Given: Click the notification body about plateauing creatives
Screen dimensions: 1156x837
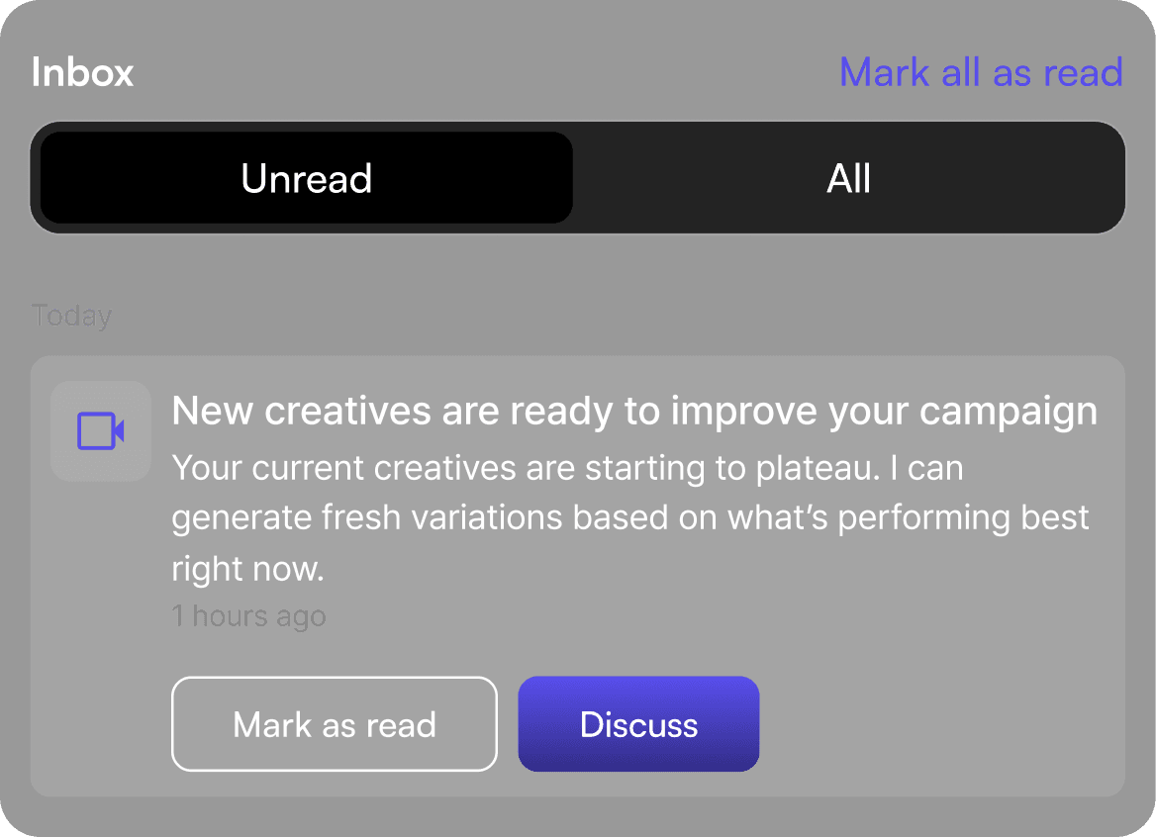Looking at the screenshot, I should [630, 518].
